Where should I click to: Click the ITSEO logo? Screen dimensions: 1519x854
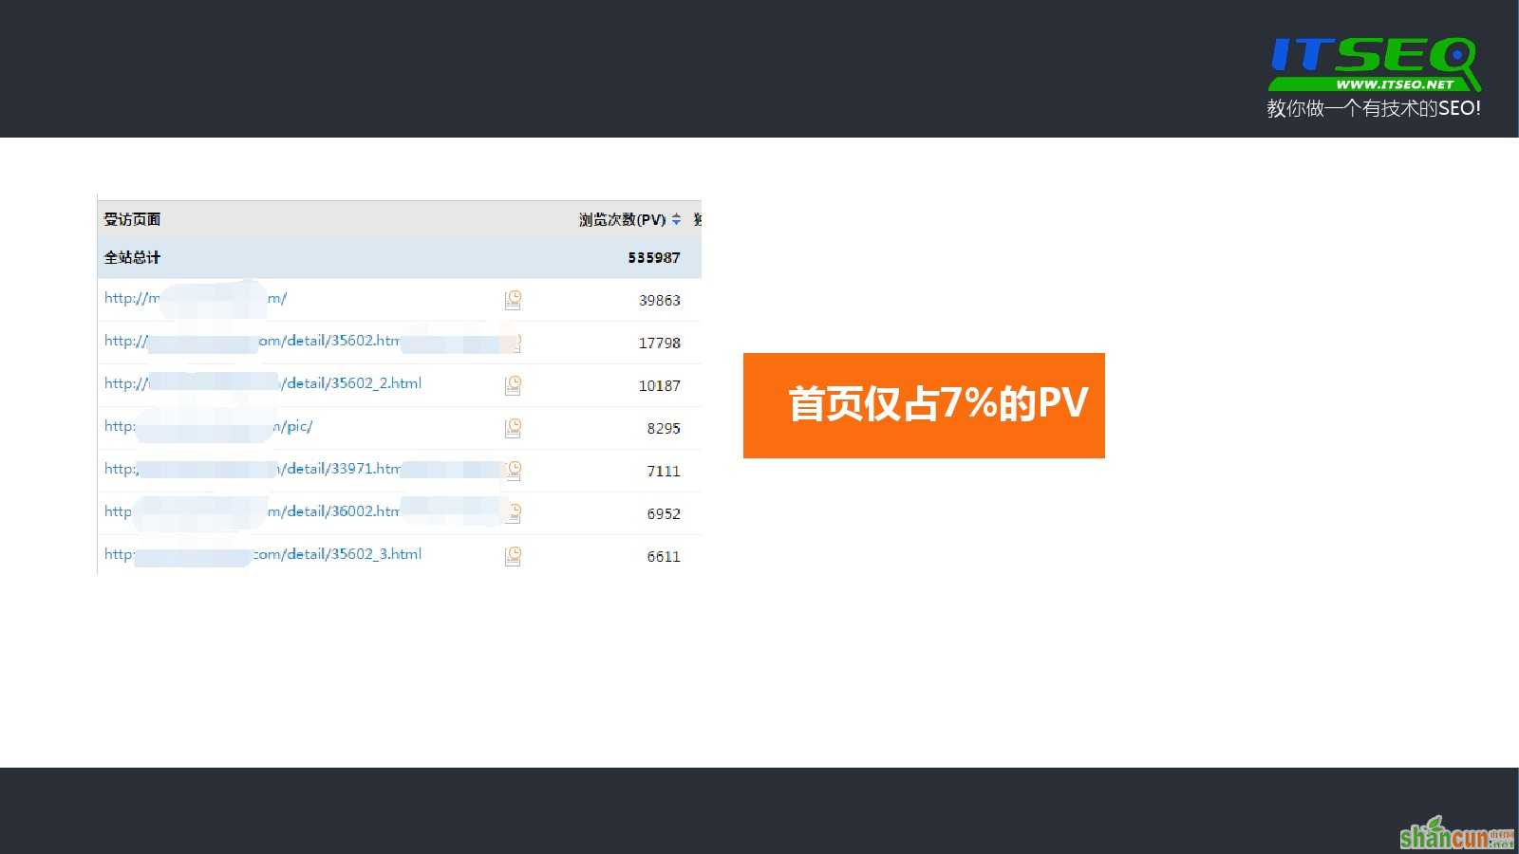pos(1375,65)
